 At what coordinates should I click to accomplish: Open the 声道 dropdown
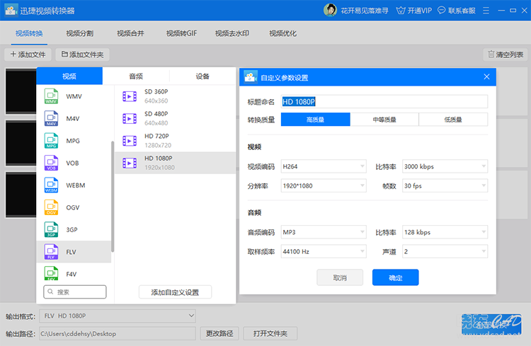(x=445, y=251)
